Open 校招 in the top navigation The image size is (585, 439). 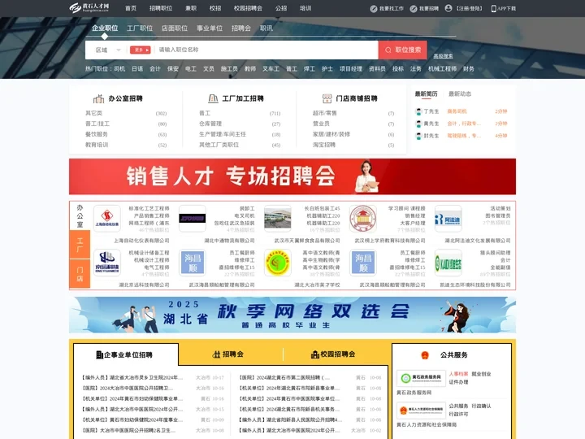215,8
